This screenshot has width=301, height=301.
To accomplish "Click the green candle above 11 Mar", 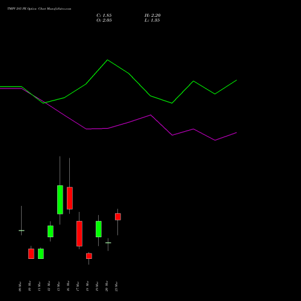I will click(41, 253).
